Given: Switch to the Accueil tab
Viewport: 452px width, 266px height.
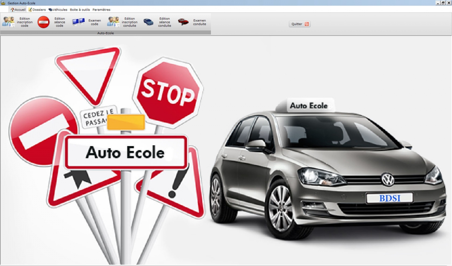Looking at the screenshot, I should coord(18,10).
